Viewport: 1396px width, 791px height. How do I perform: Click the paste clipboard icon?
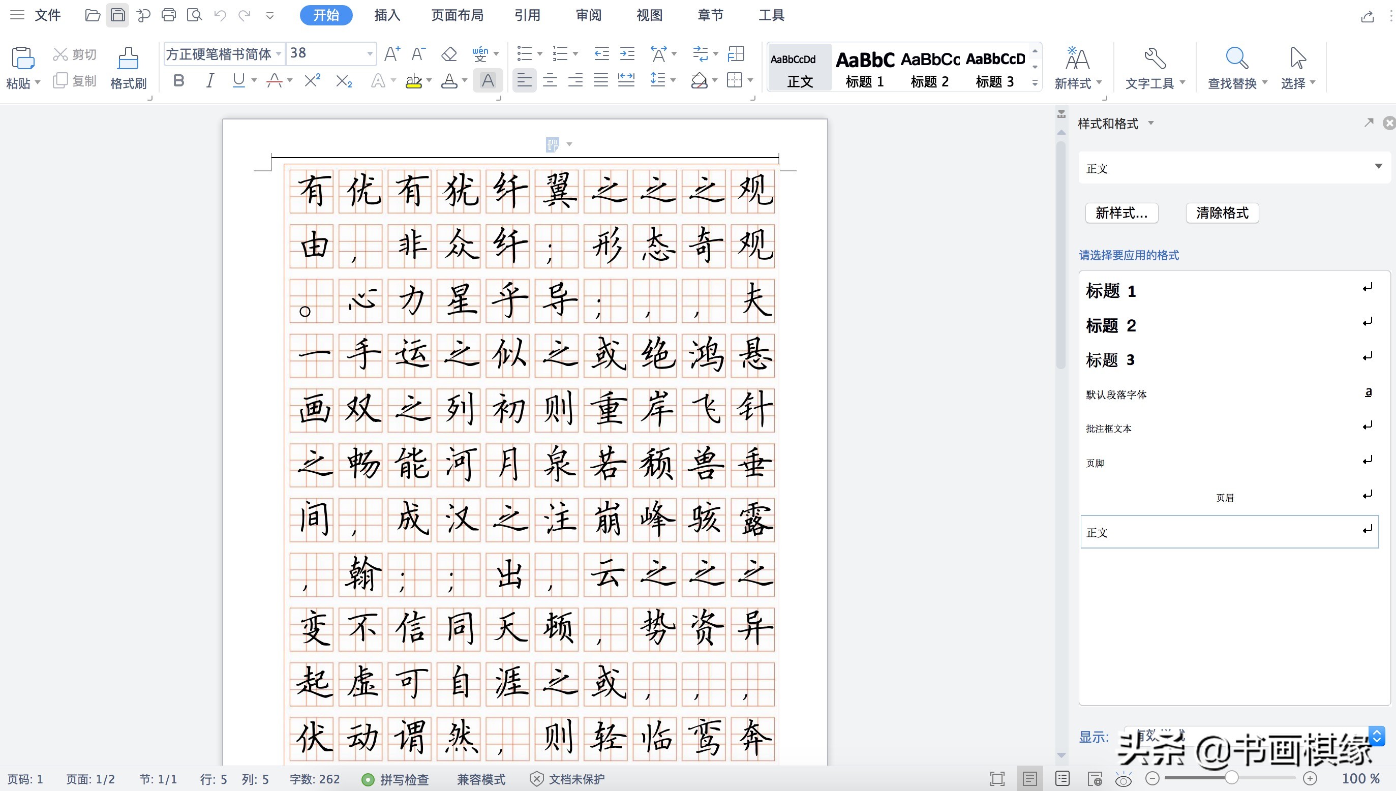click(x=23, y=58)
